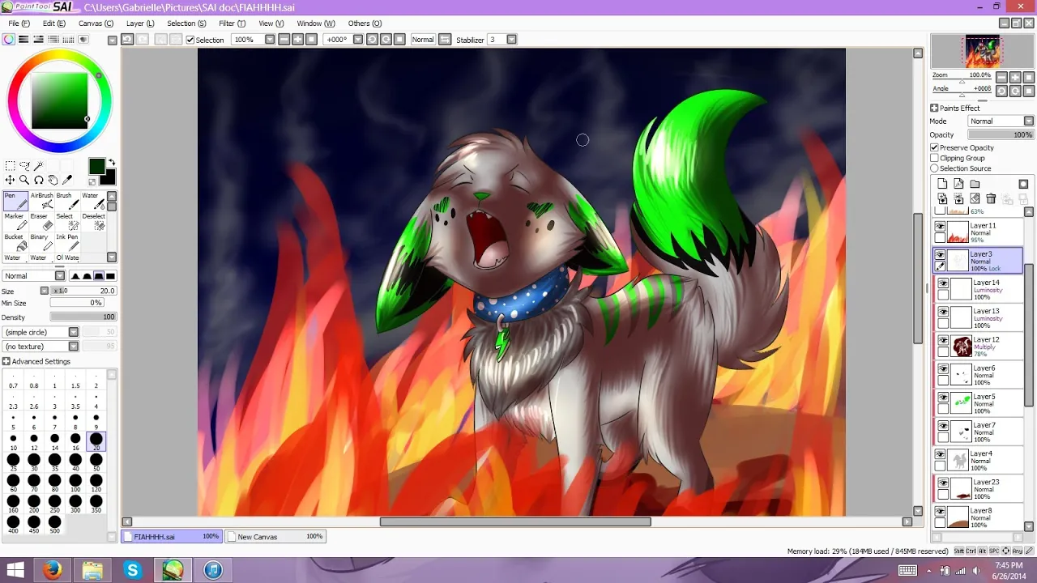1037x583 pixels.
Task: Delete the selected layer with trash icon
Action: 991,198
